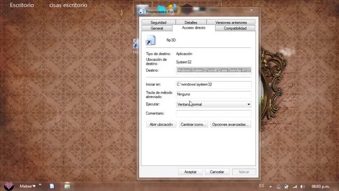Click the Abrir ubicación button
Viewport: 339px width, 191px height.
(x=161, y=125)
